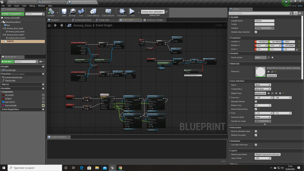Add a new function with plus
The image size is (304, 171).
pyautogui.click(x=43, y=74)
